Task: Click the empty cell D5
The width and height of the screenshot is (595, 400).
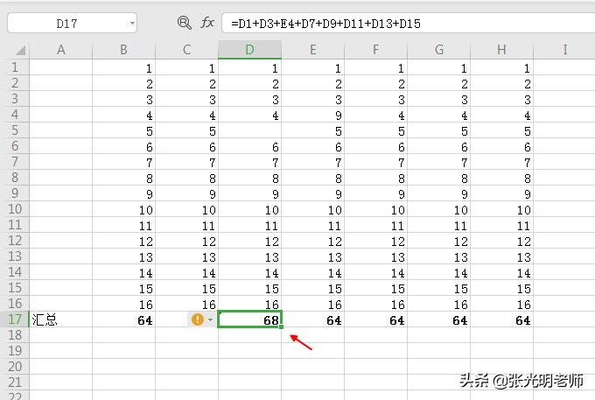Action: [249, 130]
